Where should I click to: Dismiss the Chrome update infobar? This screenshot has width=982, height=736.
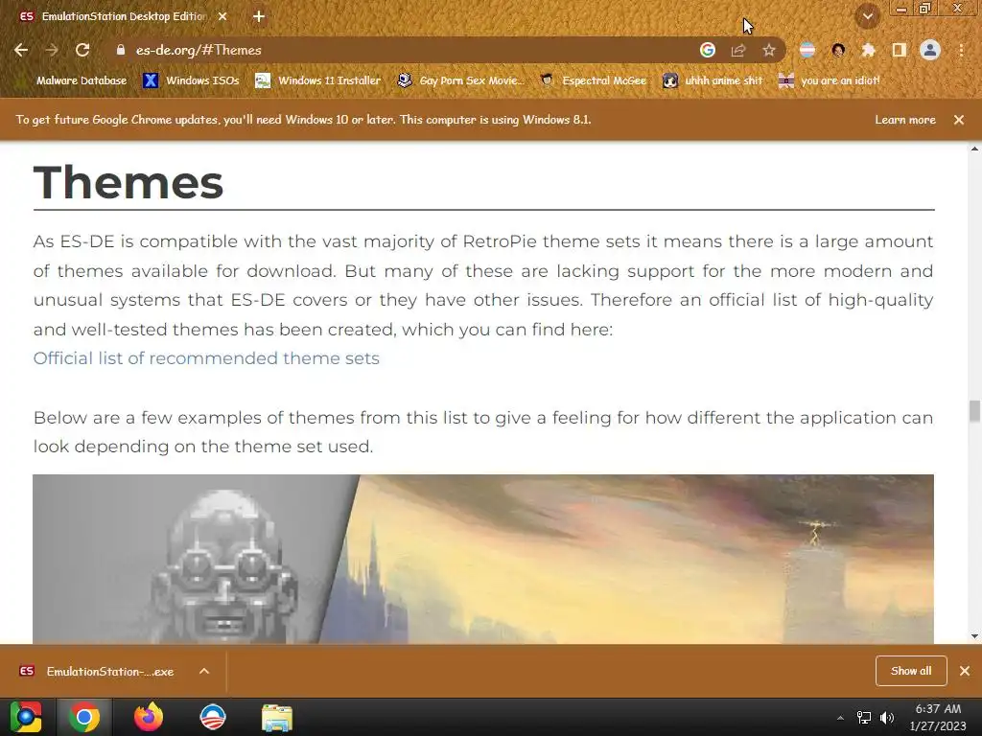[x=959, y=120]
